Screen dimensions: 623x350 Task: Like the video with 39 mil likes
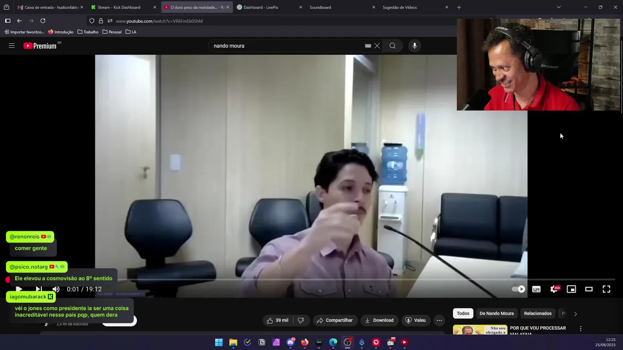(x=277, y=320)
